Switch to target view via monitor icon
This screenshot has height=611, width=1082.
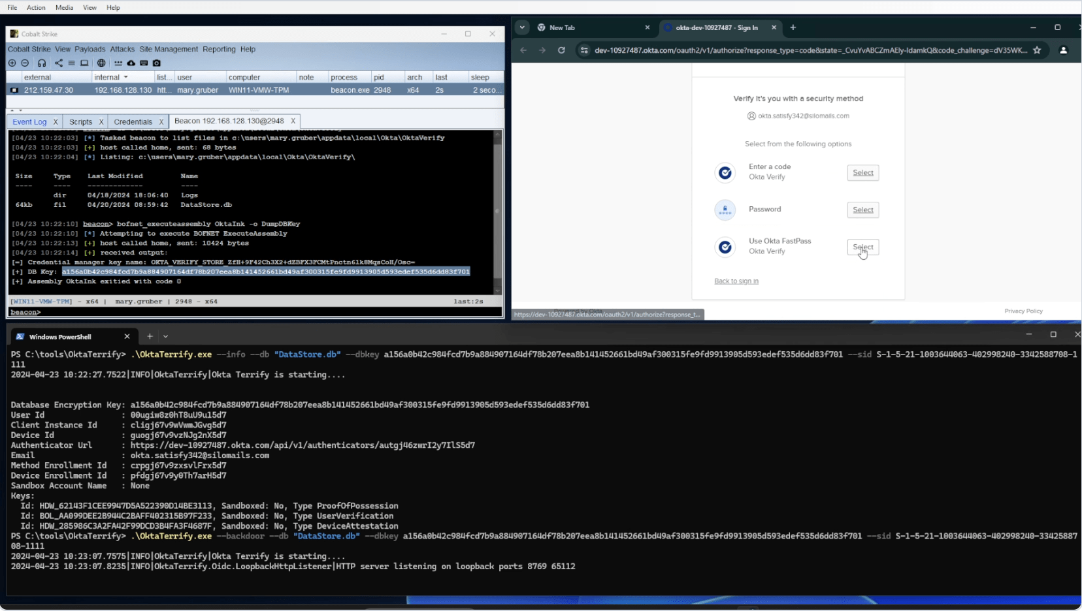[84, 63]
